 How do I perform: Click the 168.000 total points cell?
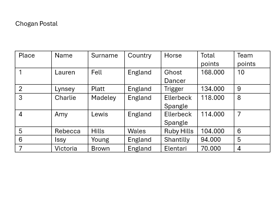[212, 72]
